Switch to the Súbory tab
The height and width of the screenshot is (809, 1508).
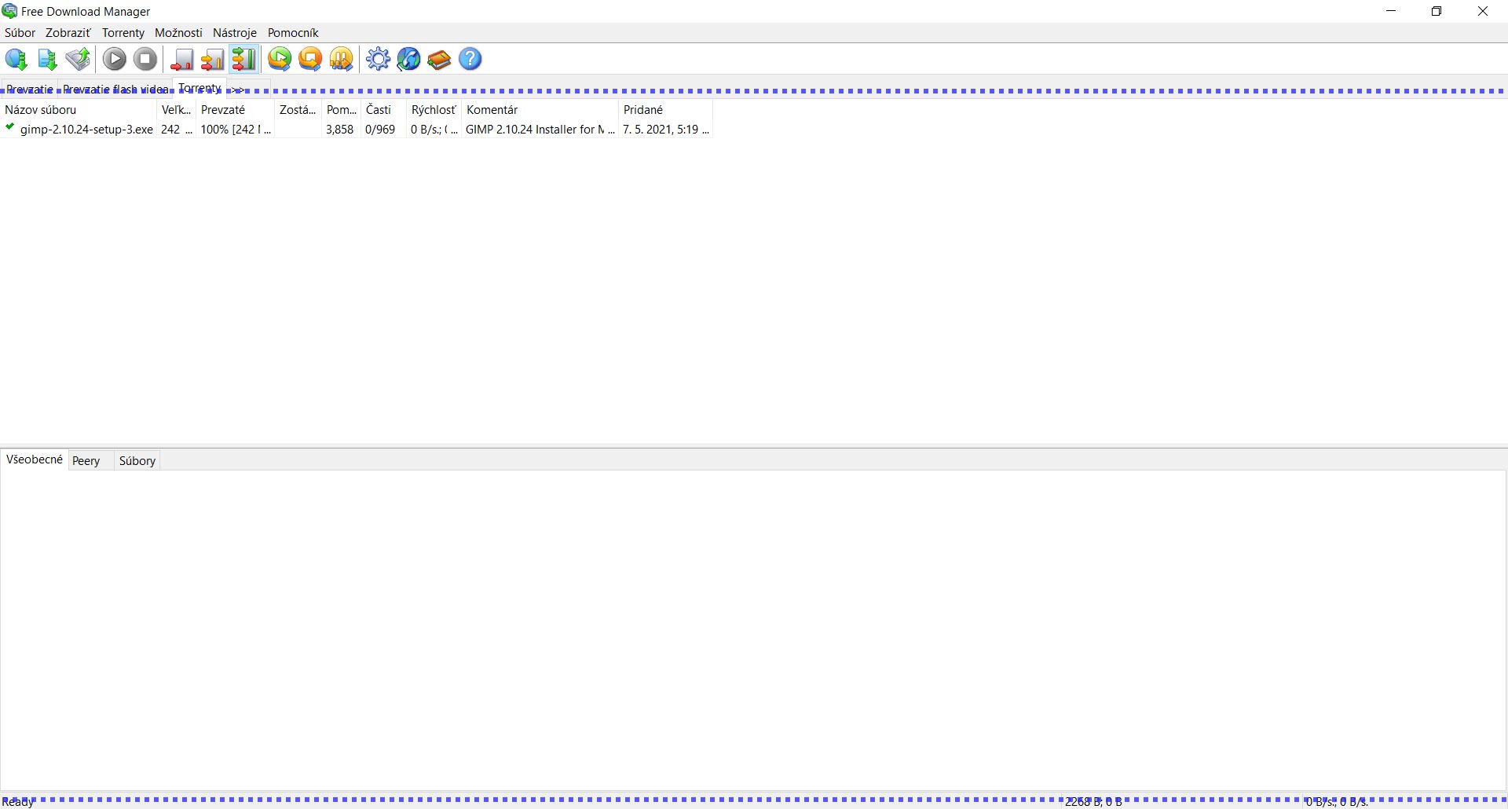click(x=137, y=461)
